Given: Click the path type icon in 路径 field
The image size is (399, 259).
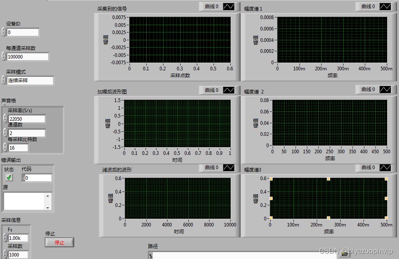Looking at the screenshot, I should (x=151, y=256).
